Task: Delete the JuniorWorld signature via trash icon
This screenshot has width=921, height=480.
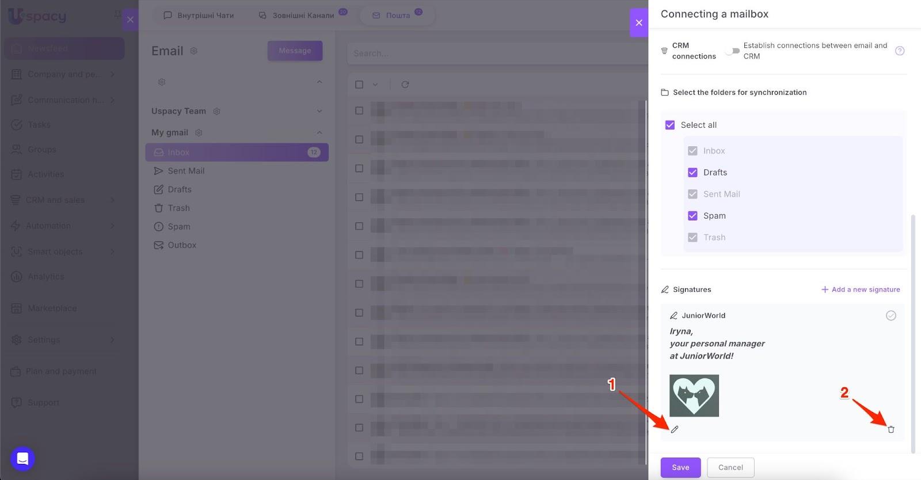Action: click(890, 429)
